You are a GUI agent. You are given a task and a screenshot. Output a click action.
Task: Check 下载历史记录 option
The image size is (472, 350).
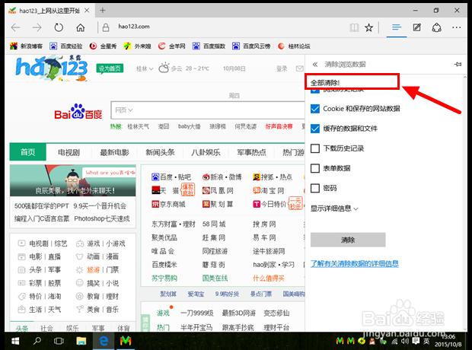pos(315,148)
